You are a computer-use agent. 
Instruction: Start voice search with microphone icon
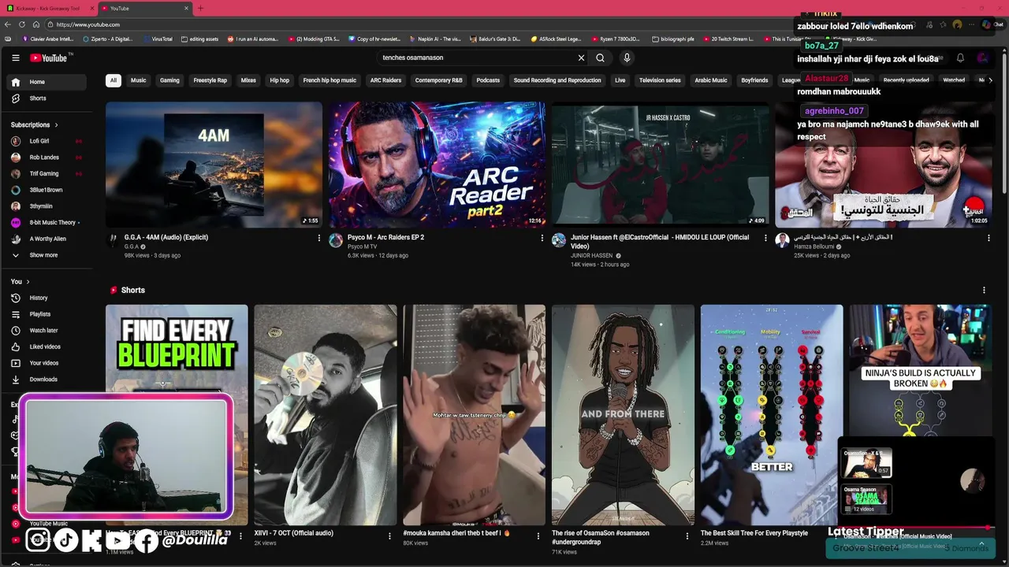coord(627,57)
